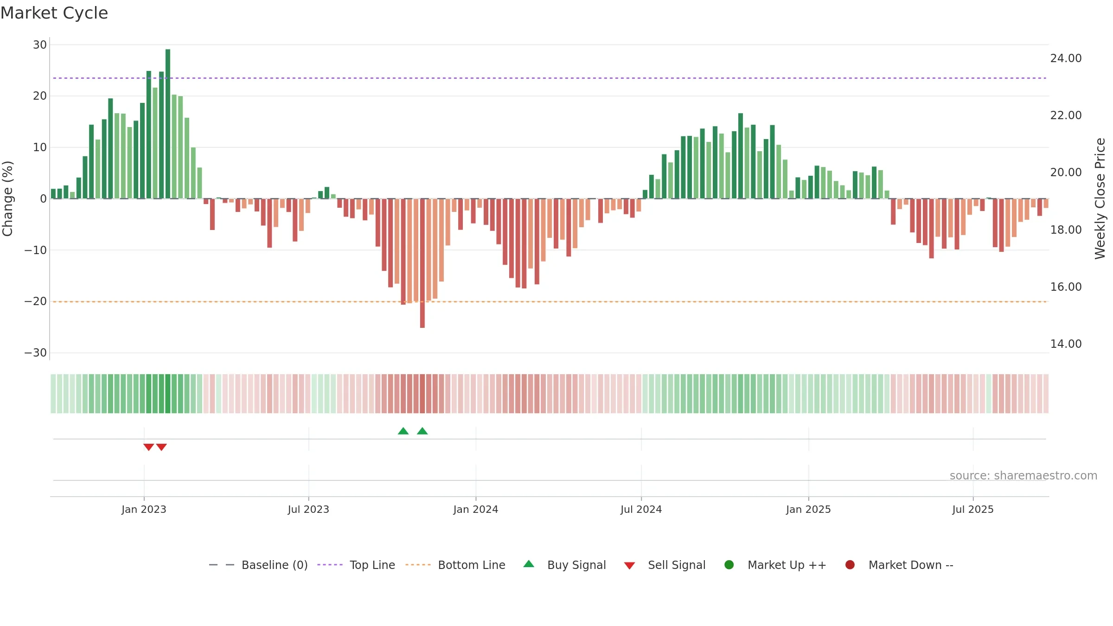1113x626 pixels.
Task: Toggle the Sell Signal legend label
Action: [x=677, y=565]
